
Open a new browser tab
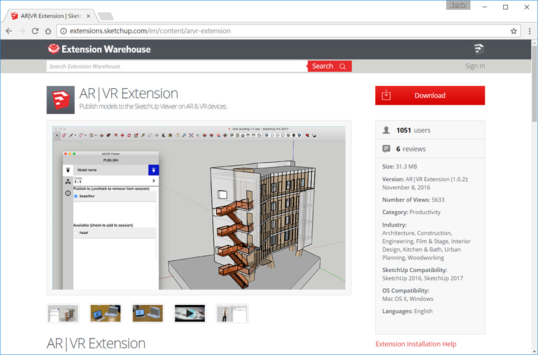(x=106, y=16)
